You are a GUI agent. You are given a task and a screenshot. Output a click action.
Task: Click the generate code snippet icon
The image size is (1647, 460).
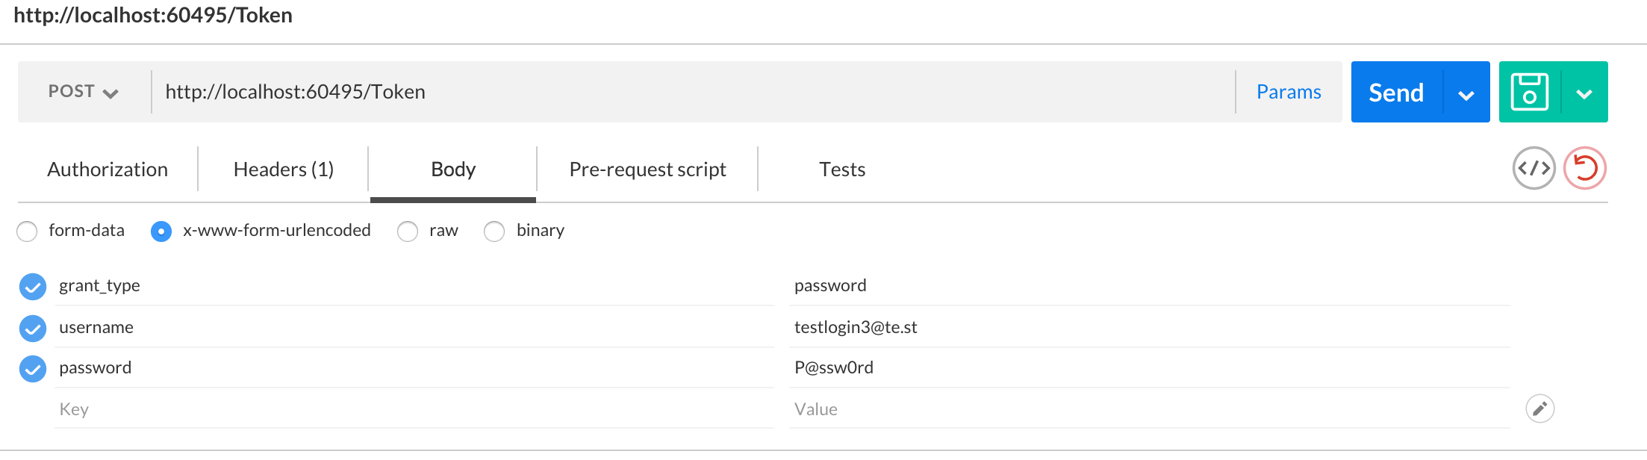(1534, 169)
